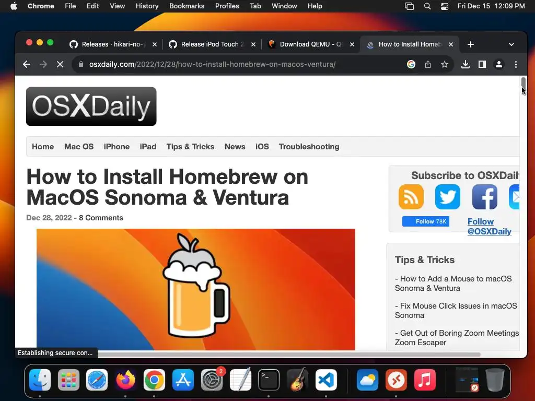Click the OSXDaily logo
The image size is (535, 401).
click(91, 107)
